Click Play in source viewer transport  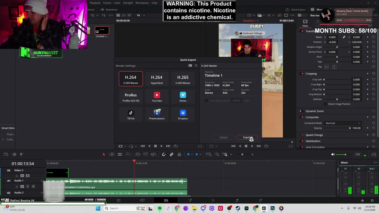tap(161, 146)
